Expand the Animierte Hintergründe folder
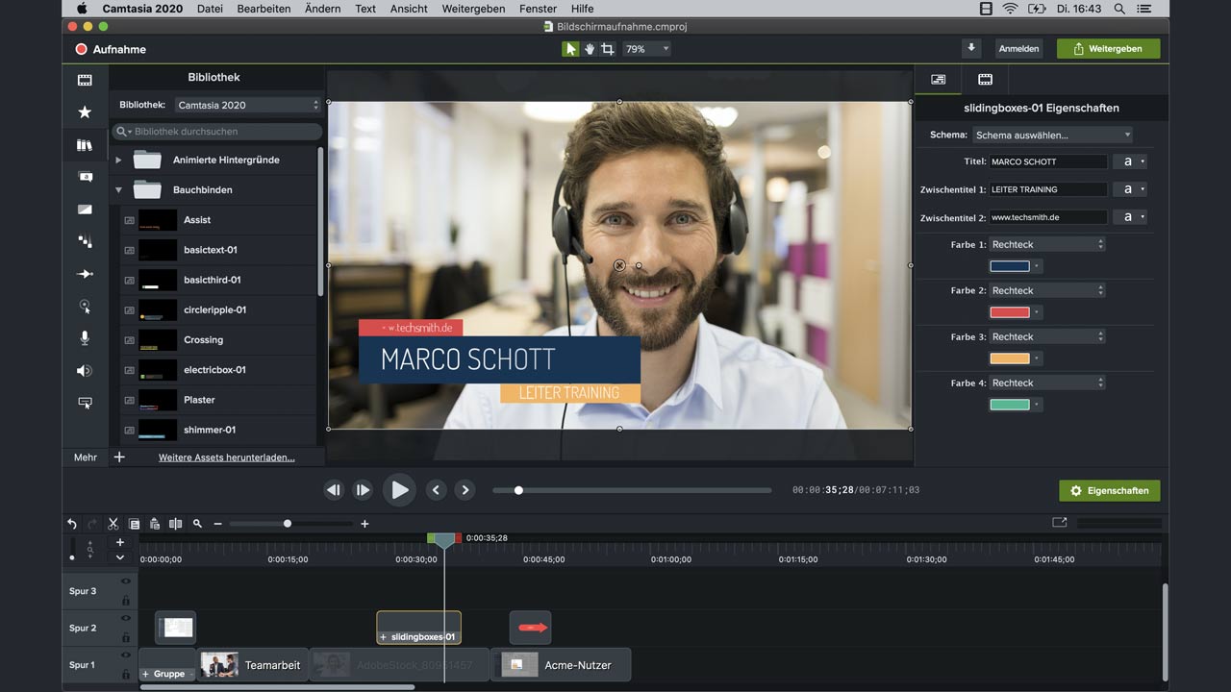Image resolution: width=1231 pixels, height=692 pixels. [118, 160]
